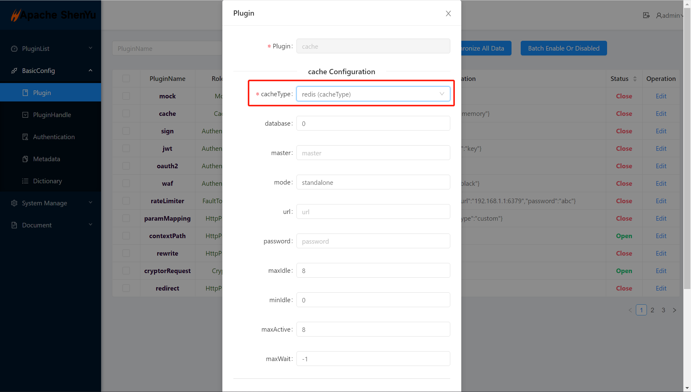This screenshot has height=392, width=691.
Task: Go to pagination page 2
Action: [652, 310]
